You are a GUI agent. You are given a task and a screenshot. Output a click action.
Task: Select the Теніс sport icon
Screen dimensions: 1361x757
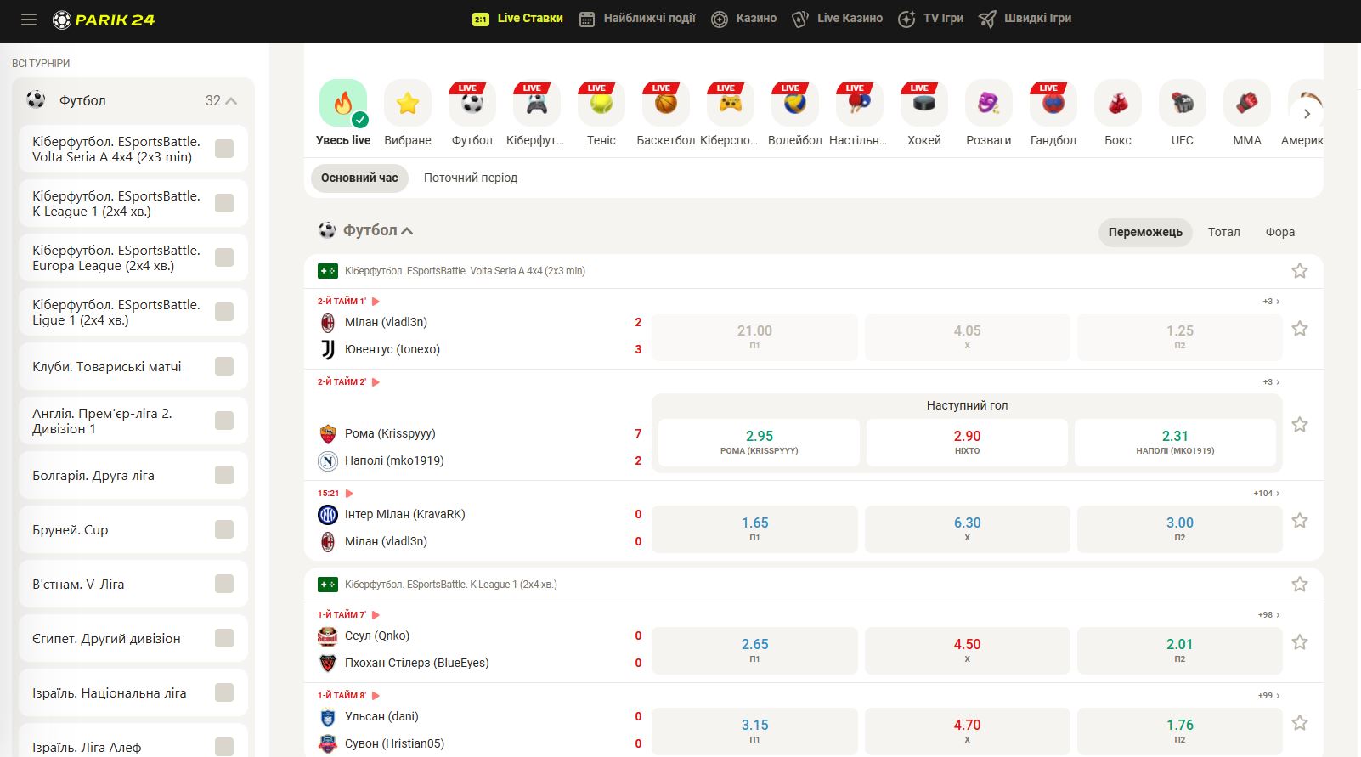point(601,104)
